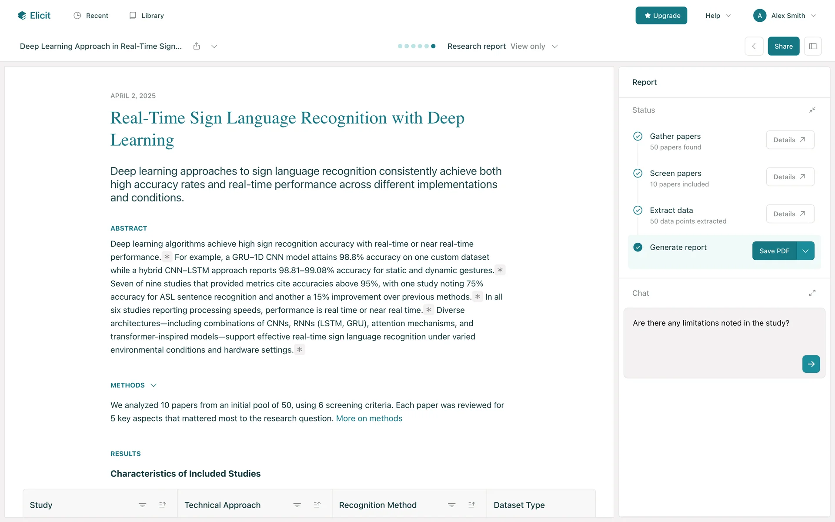Click the back arrow button near Share
Viewport: 835px width, 522px height.
click(x=754, y=46)
